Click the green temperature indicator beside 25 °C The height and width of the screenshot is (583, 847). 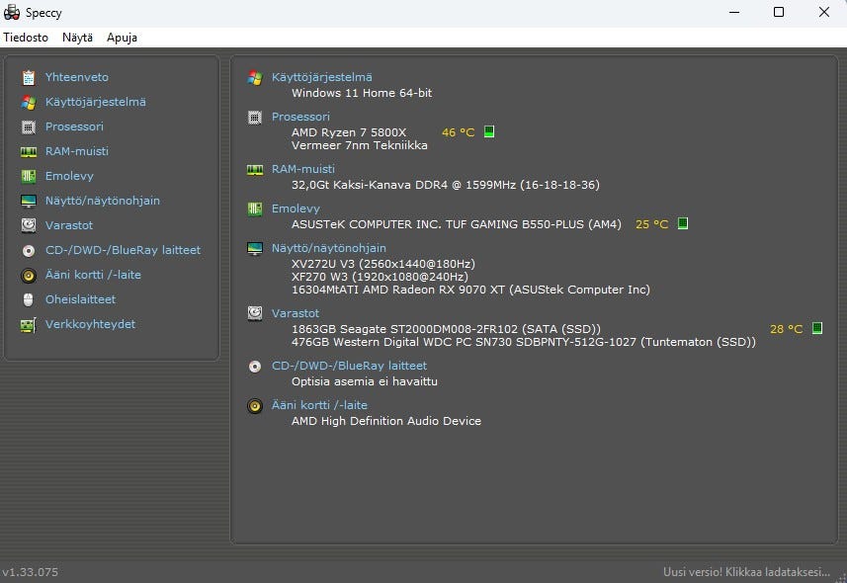tap(683, 223)
